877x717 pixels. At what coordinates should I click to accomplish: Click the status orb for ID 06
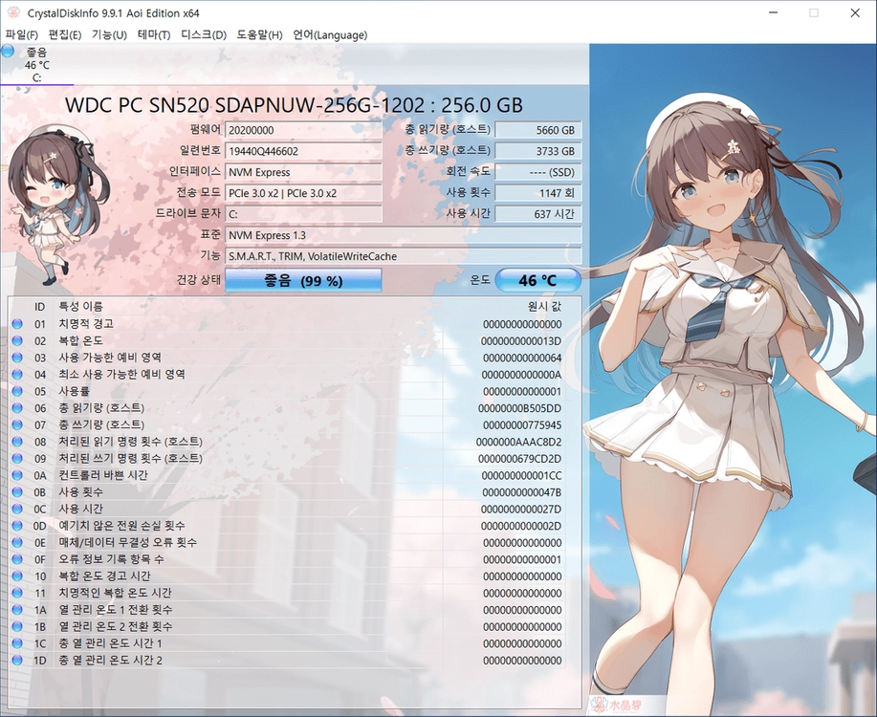click(17, 407)
